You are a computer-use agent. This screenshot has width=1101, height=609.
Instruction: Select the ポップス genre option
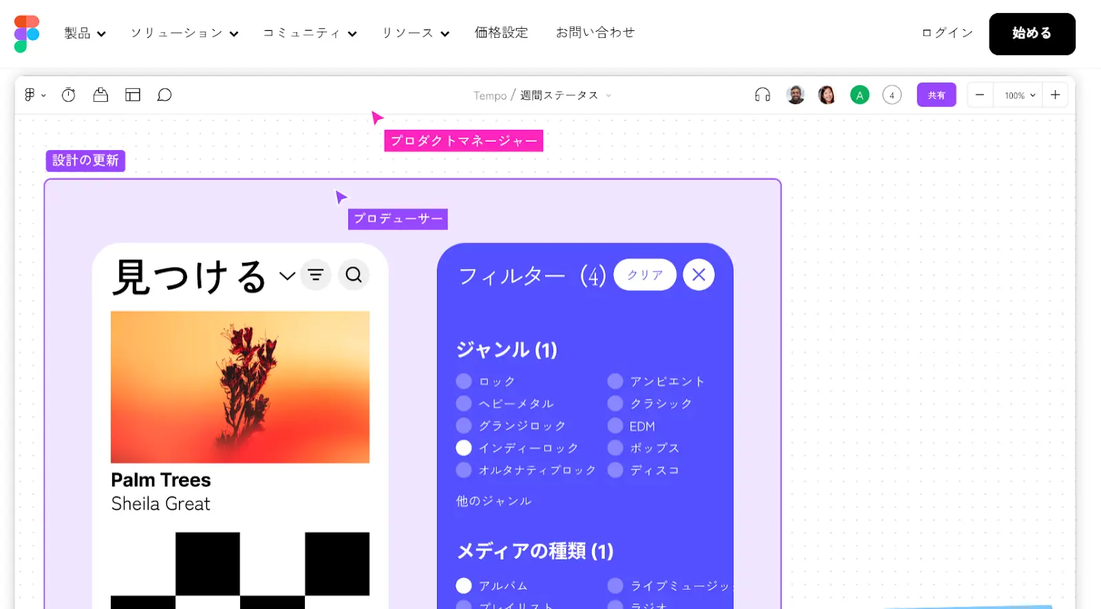click(x=615, y=448)
